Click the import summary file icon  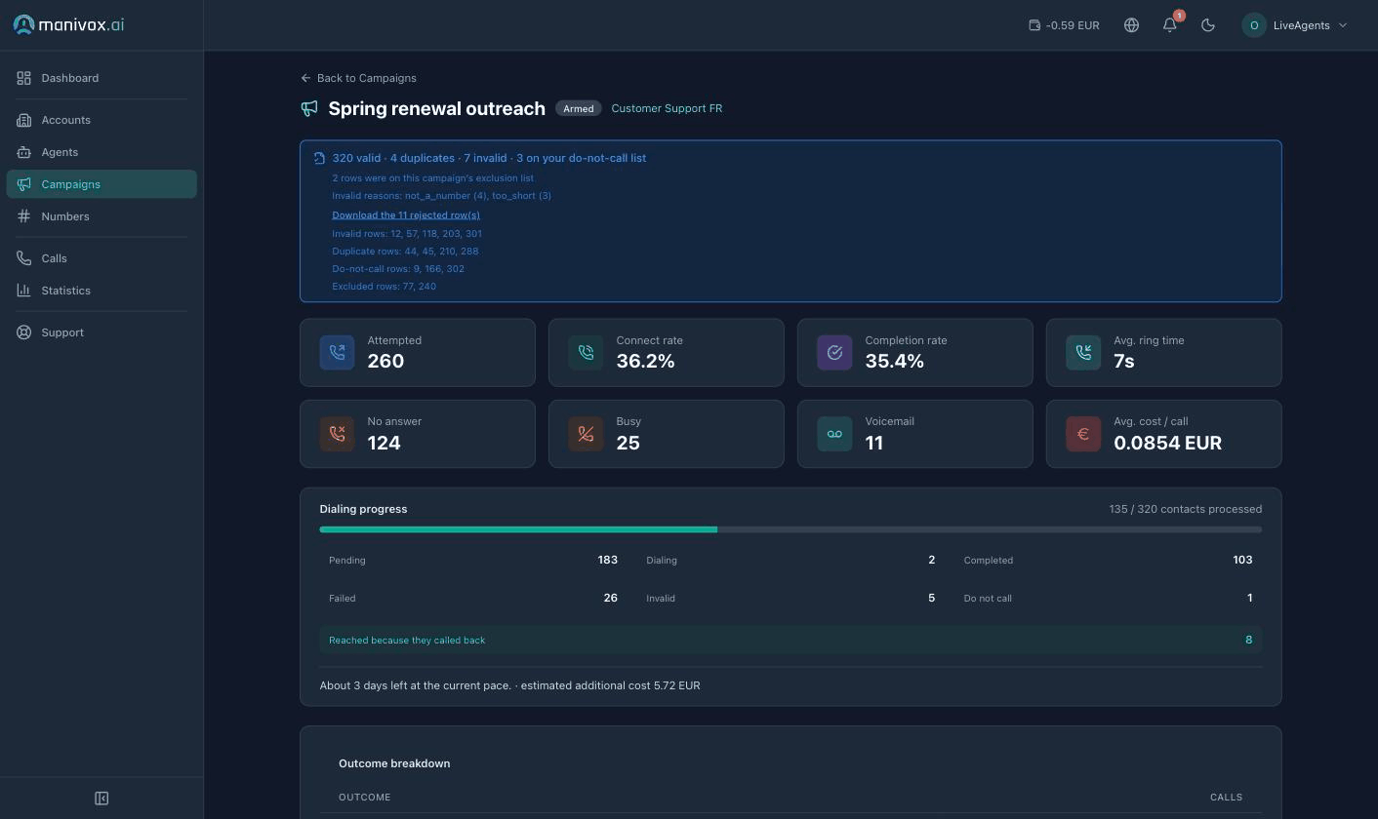click(x=319, y=158)
